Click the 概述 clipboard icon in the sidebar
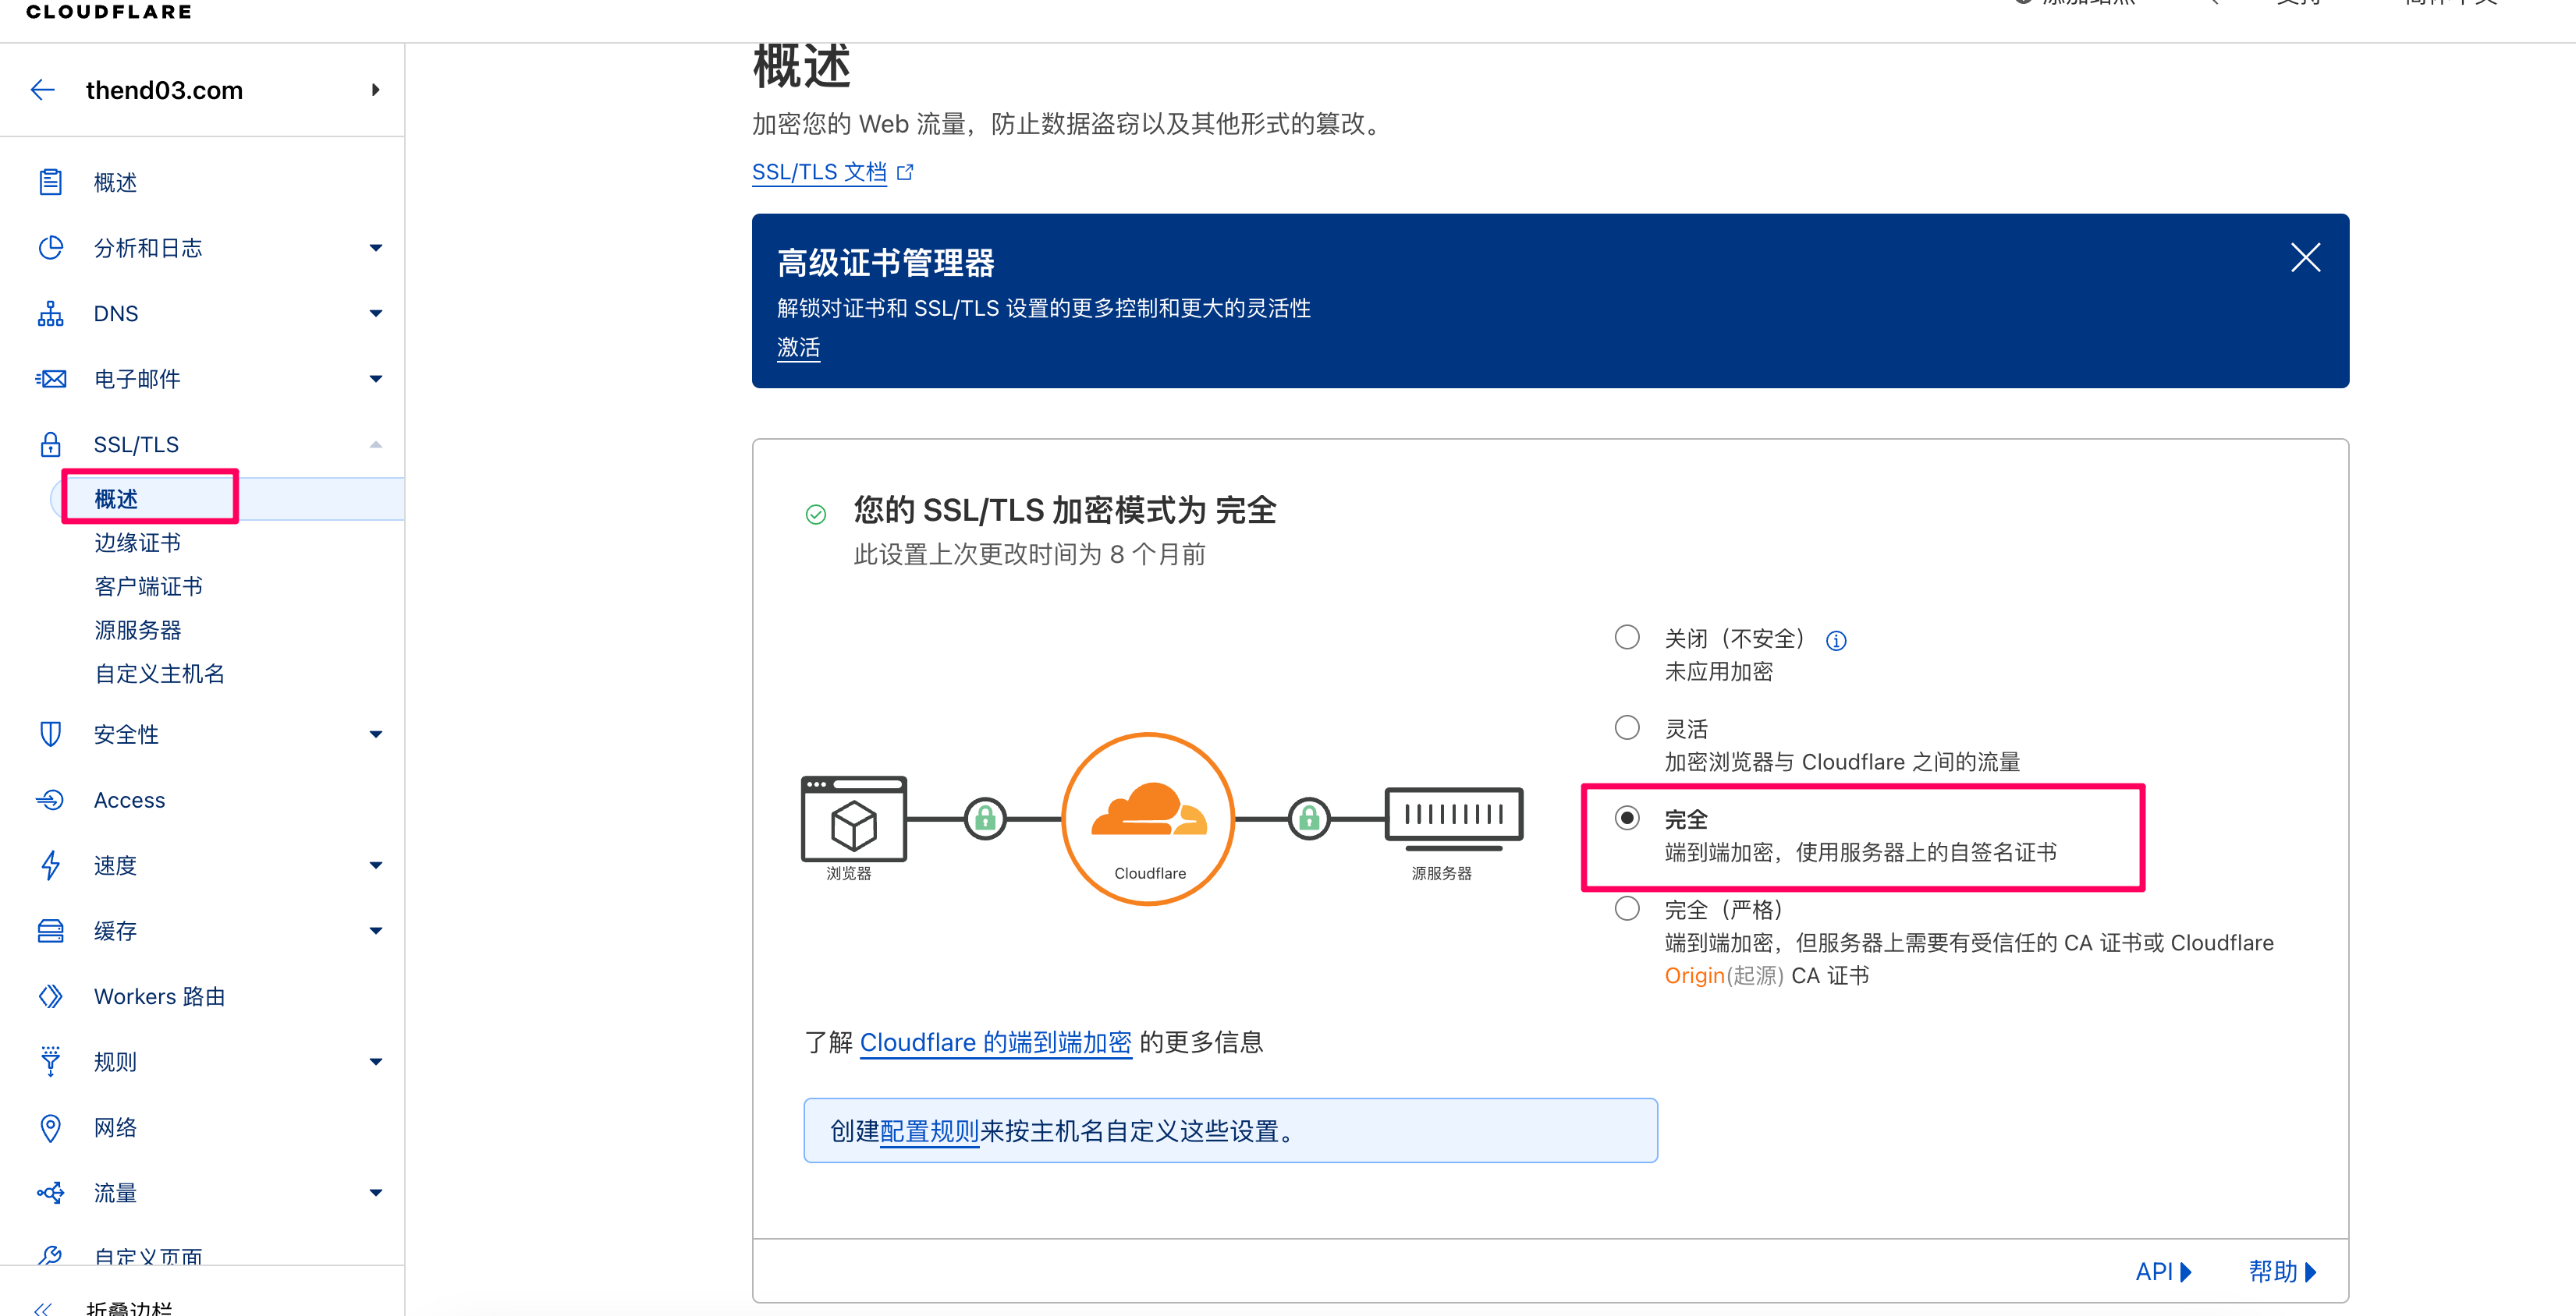Screen dimensions: 2576x1316 point(50,182)
